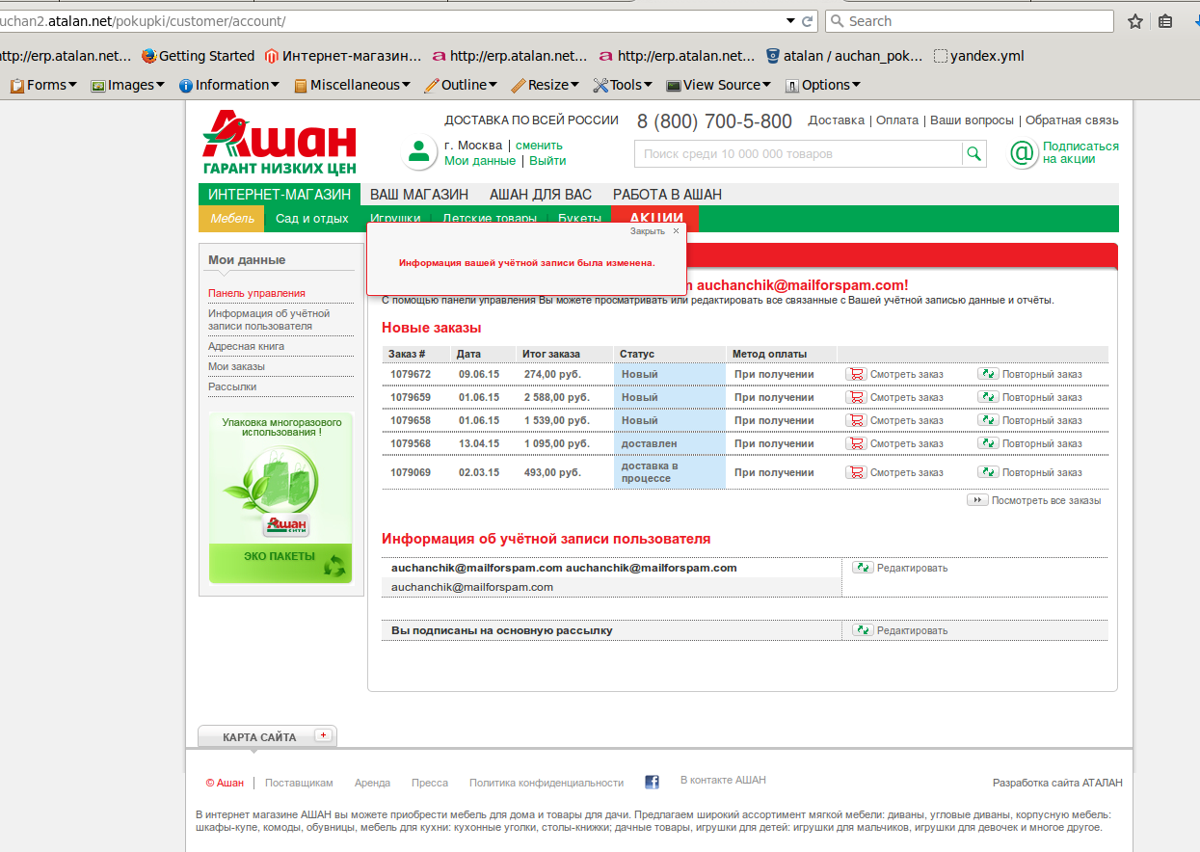Click Политика конфиденциальности footer link
The width and height of the screenshot is (1200, 852).
coord(547,783)
